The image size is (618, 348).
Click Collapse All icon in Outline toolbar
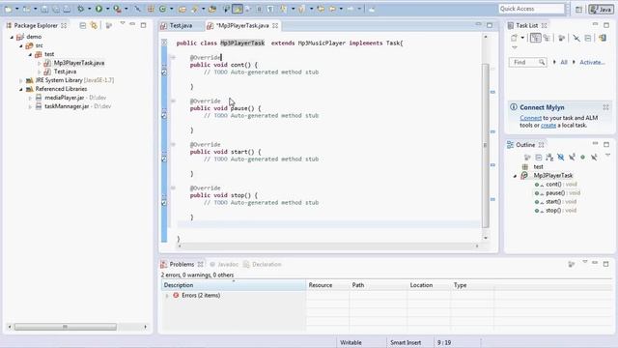click(x=539, y=157)
